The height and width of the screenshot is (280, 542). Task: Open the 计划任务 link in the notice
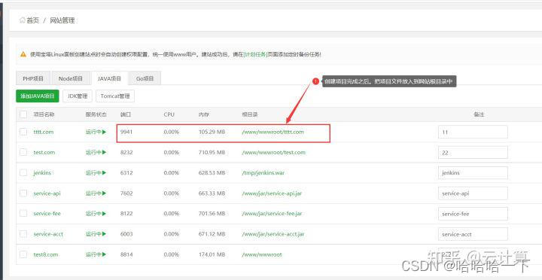coord(256,54)
